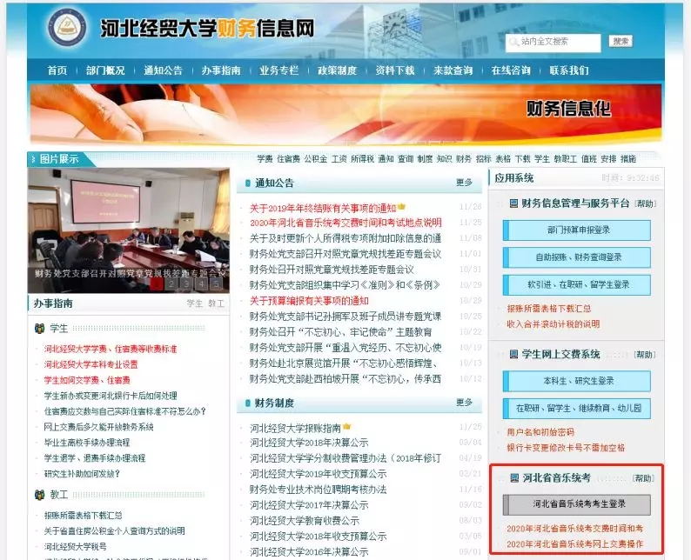691x560 pixels.
Task: Open 银行卡变更修改卡号不需加空格
Action: (x=566, y=448)
